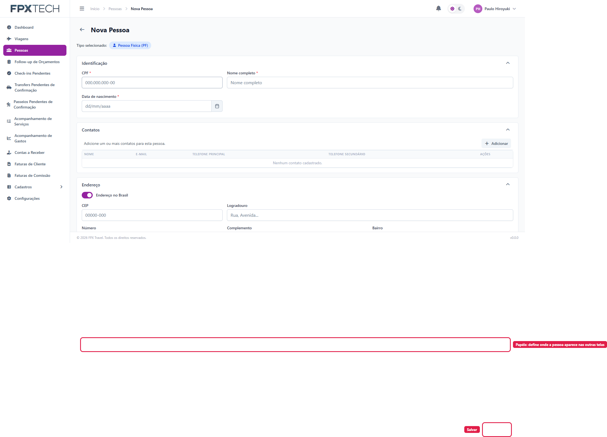Screen dimensions: 607x437
Task: Click the Transfers Pendentes car icon
Action: click(9, 87)
